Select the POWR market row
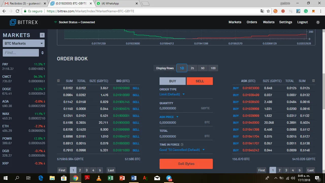Viewport: 325px width, 183px height. click(x=24, y=141)
